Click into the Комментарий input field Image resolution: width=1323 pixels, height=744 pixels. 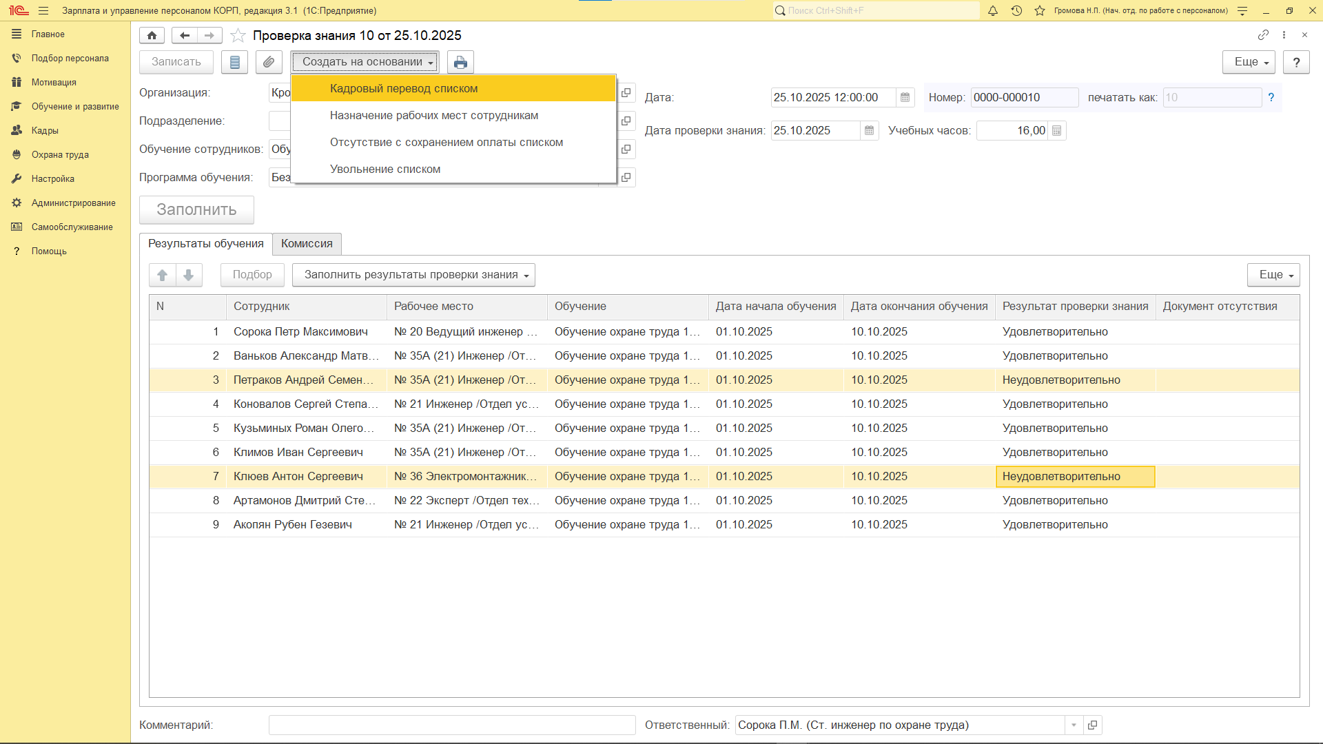(452, 725)
